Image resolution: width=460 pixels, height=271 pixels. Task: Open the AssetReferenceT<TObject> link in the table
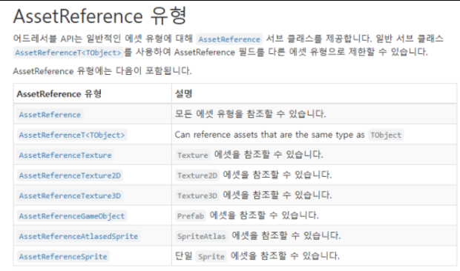72,135
